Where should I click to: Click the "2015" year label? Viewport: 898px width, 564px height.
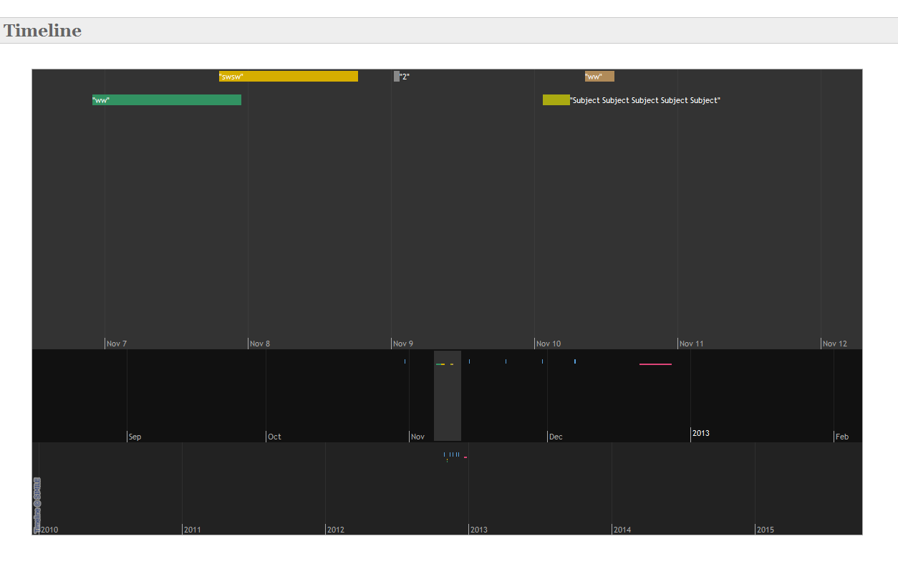click(765, 530)
